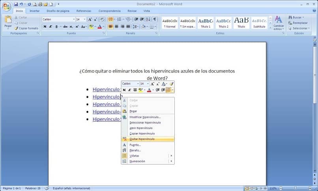The width and height of the screenshot is (318, 191).
Task: Open ribbon font name Calibri dropdown
Action: (x=74, y=19)
